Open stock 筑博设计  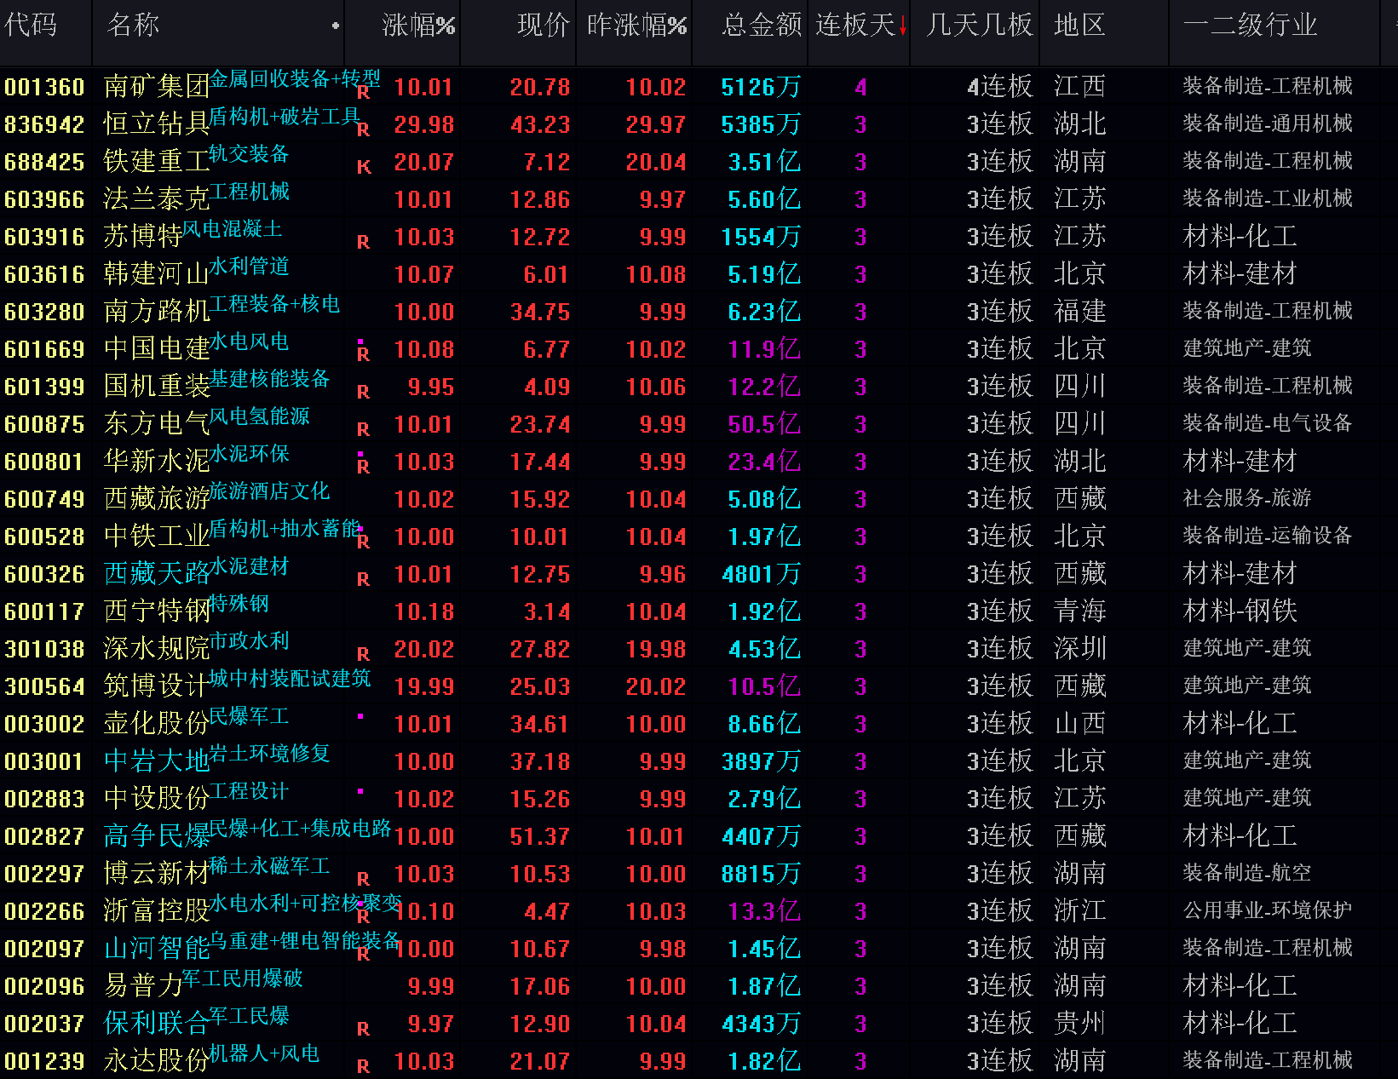[x=157, y=686]
